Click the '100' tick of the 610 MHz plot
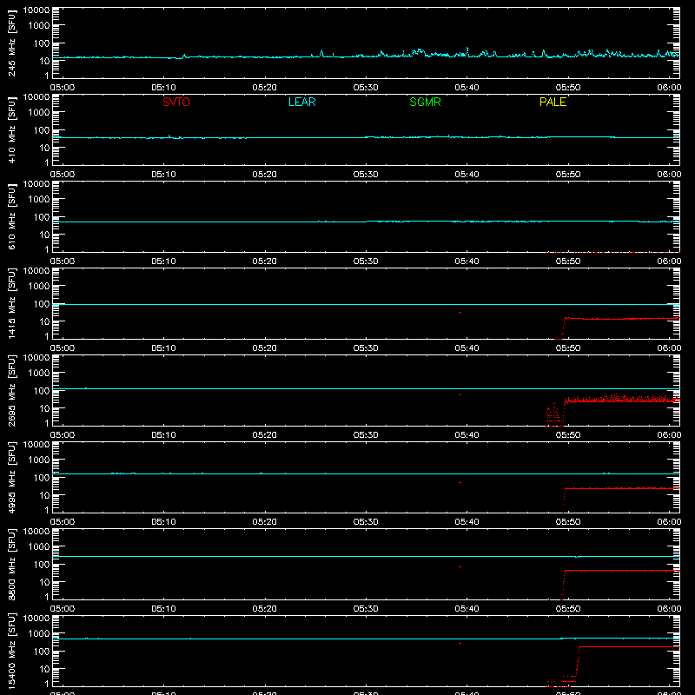The height and width of the screenshot is (695, 695). 42,217
